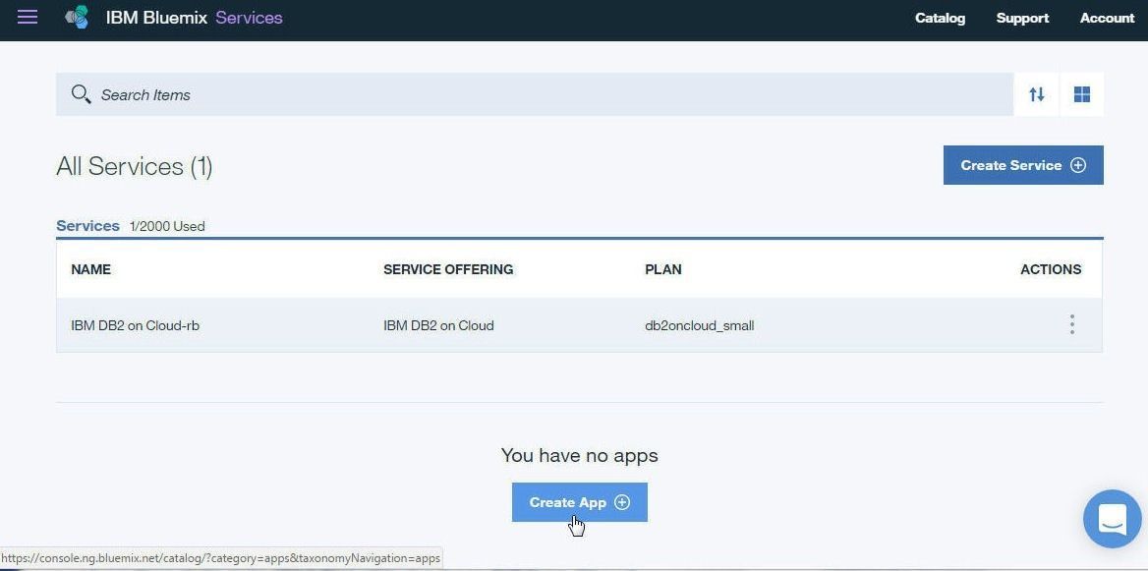Open the Support menu
Image resolution: width=1148 pixels, height=571 pixels.
[1022, 19]
